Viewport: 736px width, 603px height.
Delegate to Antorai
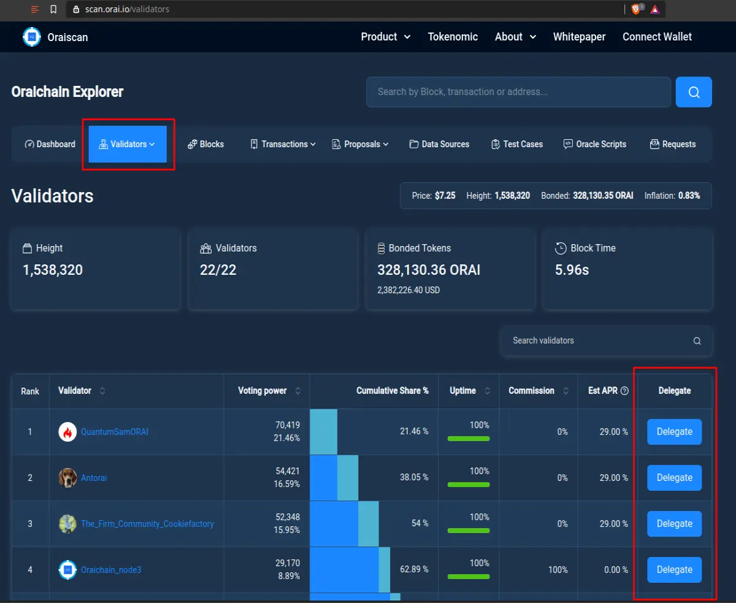click(674, 478)
